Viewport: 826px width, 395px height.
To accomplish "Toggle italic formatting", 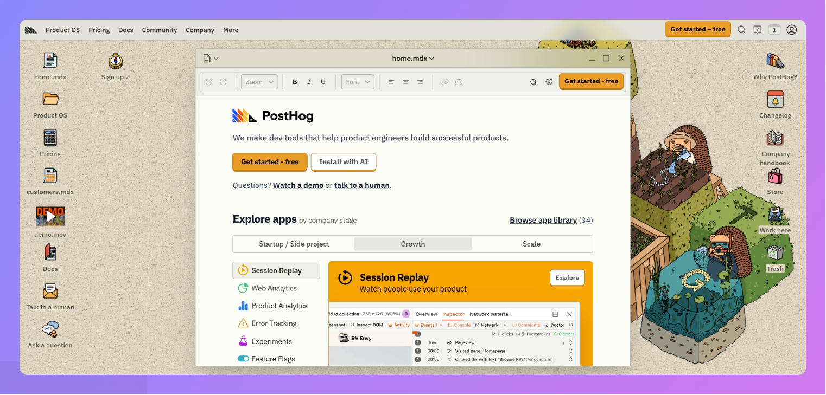I will (309, 81).
